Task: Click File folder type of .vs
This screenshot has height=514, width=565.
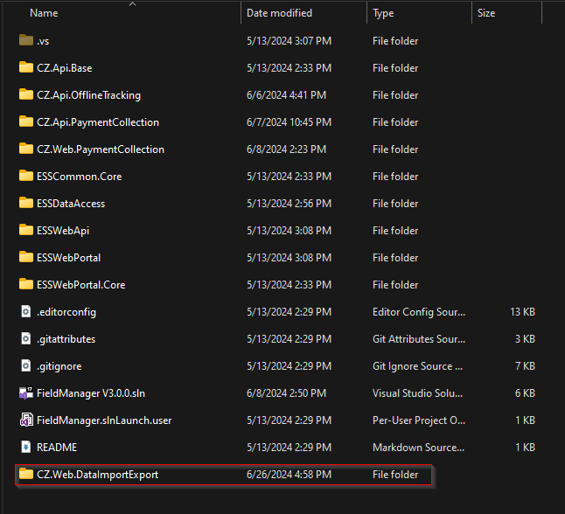Action: click(395, 41)
